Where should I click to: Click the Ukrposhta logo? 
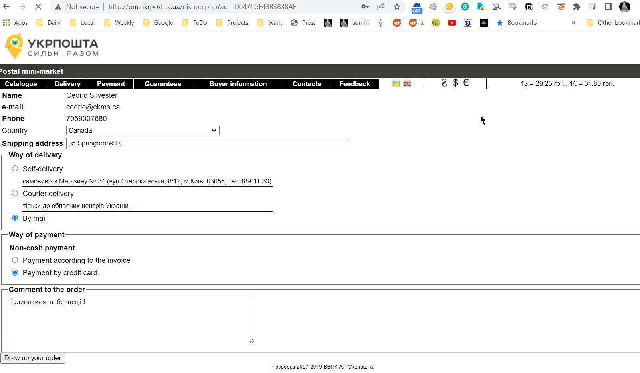52,47
